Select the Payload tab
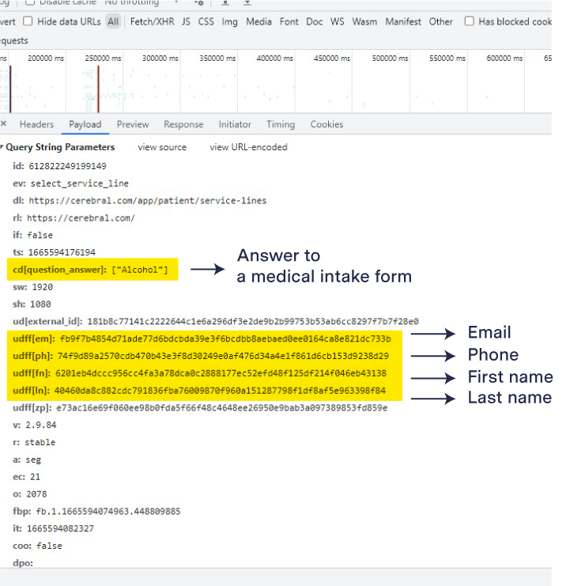 coord(85,124)
